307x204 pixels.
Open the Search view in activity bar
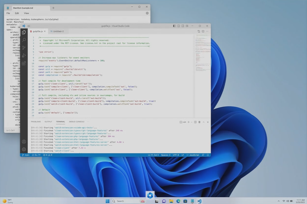(x=24, y=40)
